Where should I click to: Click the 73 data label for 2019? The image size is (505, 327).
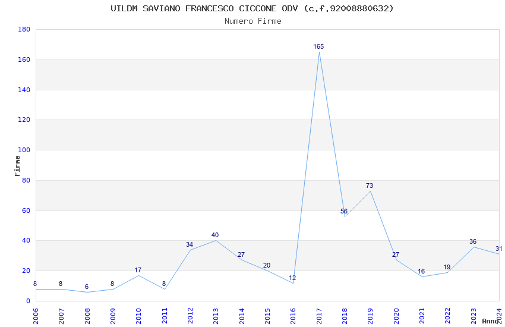click(370, 185)
